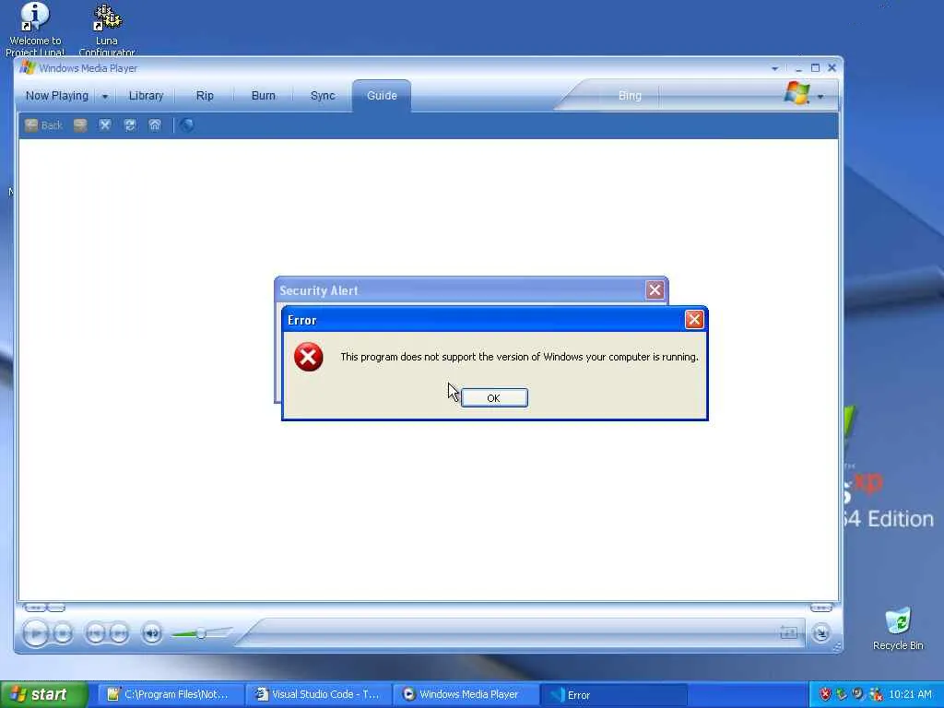944x708 pixels.
Task: Click the Previous track button
Action: coord(95,633)
